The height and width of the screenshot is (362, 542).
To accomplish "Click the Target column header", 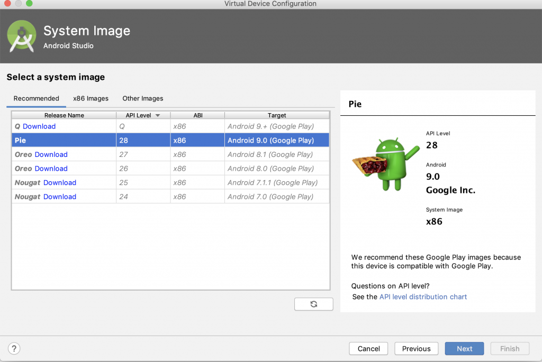I will point(276,115).
